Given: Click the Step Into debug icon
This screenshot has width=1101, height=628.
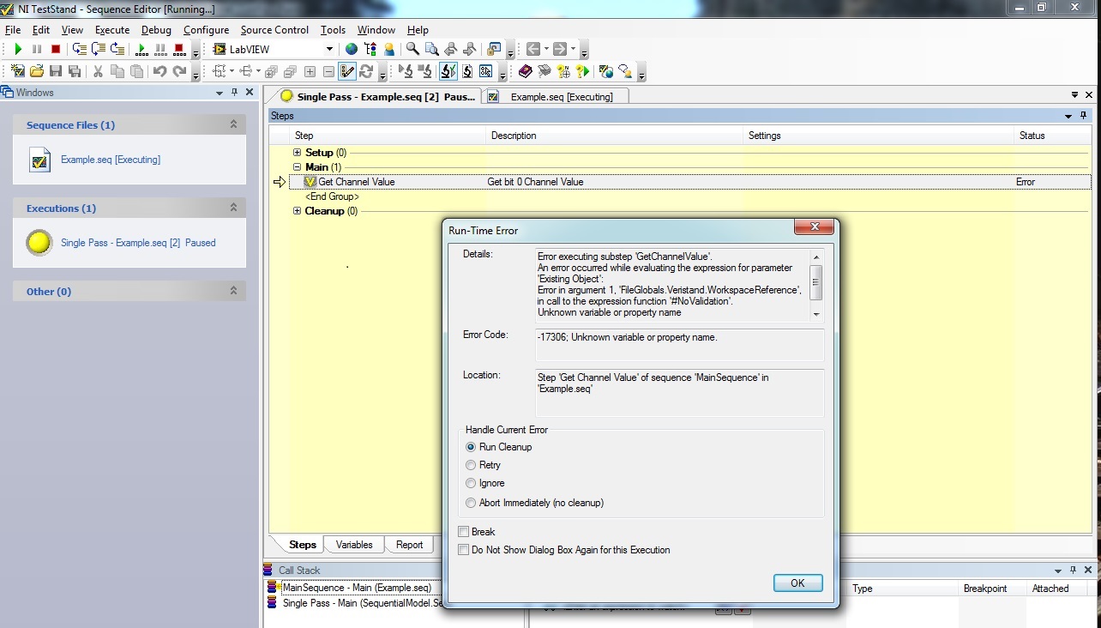Looking at the screenshot, I should [80, 50].
